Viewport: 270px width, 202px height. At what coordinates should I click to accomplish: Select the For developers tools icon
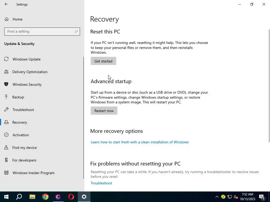coord(6,160)
